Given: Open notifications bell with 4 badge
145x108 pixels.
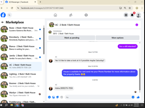Looking at the screenshot, I should [132, 15].
